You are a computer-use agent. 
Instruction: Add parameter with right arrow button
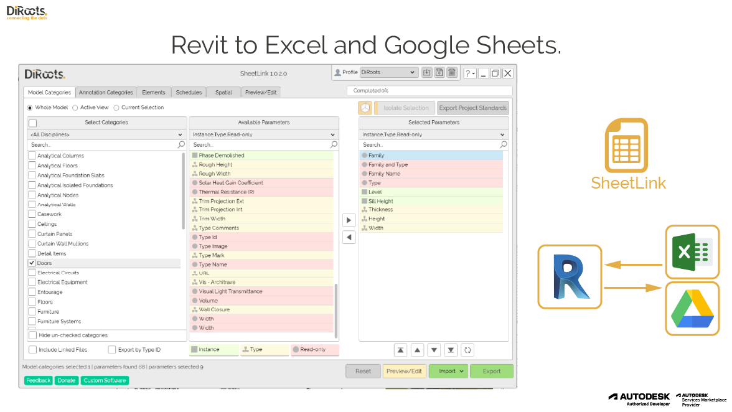pyautogui.click(x=349, y=220)
